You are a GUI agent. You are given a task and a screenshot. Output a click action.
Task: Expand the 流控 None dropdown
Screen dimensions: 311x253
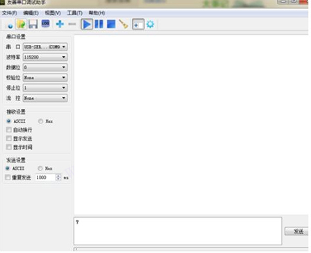pyautogui.click(x=45, y=98)
